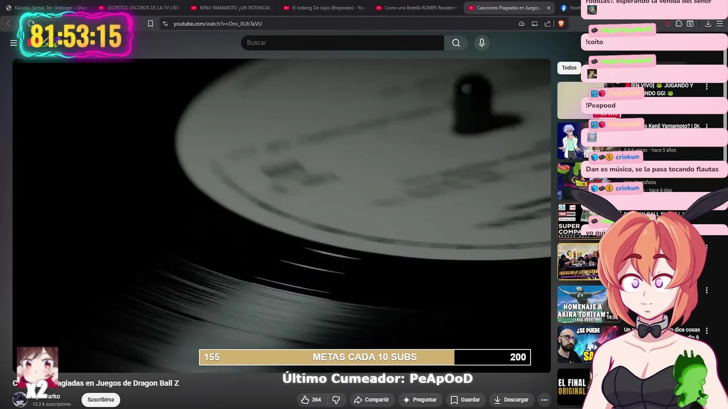Click the YouTube search input field

pyautogui.click(x=342, y=43)
